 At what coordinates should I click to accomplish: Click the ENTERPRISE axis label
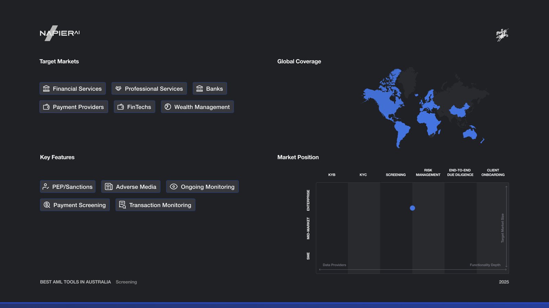(308, 200)
